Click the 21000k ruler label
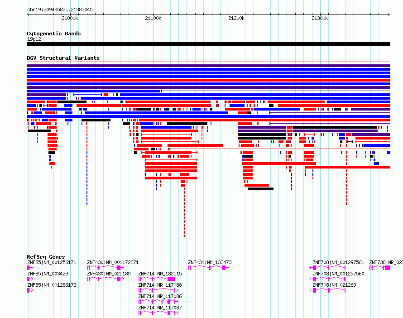Image resolution: width=403 pixels, height=318 pixels. (70, 18)
